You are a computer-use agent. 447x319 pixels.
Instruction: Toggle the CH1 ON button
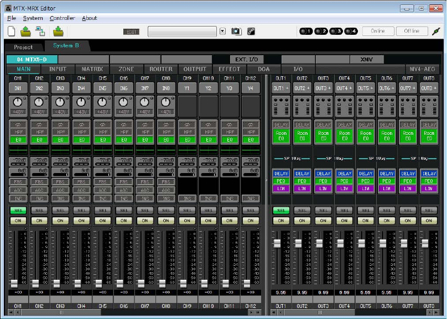(18, 221)
